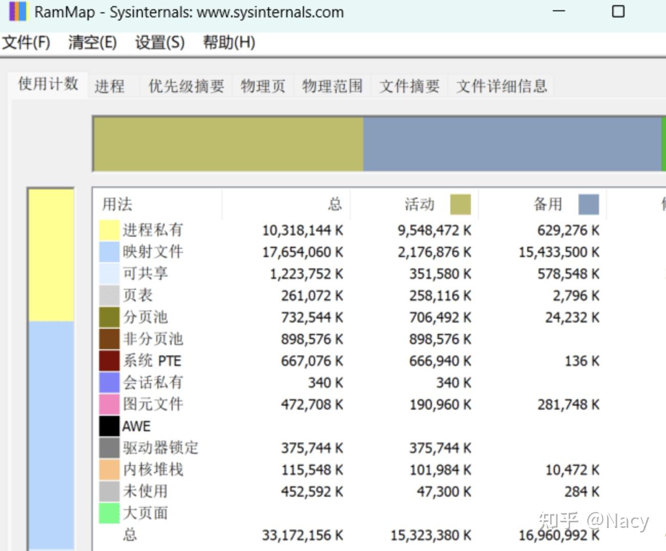Open the 物理页 tab
The width and height of the screenshot is (666, 551).
tap(262, 86)
